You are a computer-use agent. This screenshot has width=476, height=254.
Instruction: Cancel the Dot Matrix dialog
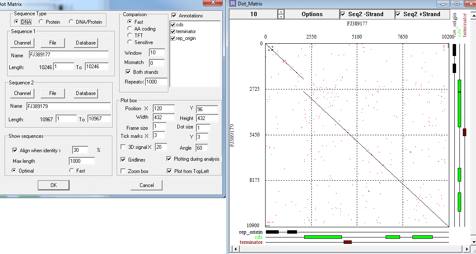point(147,185)
